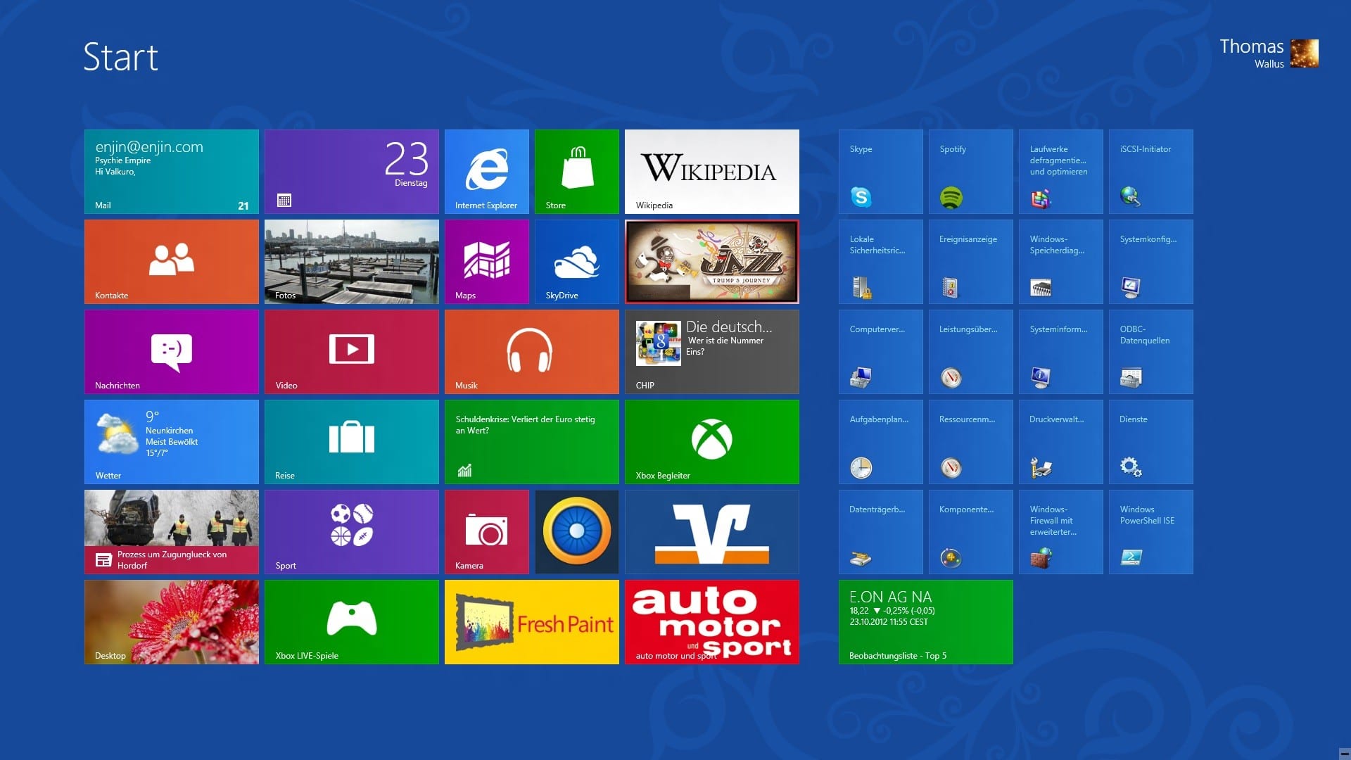This screenshot has width=1351, height=760.
Task: Open the Desktop tile with red flower
Action: (x=171, y=621)
